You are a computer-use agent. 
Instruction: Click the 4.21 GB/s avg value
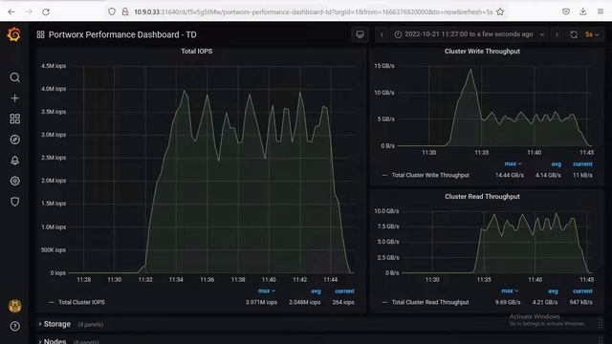click(545, 302)
